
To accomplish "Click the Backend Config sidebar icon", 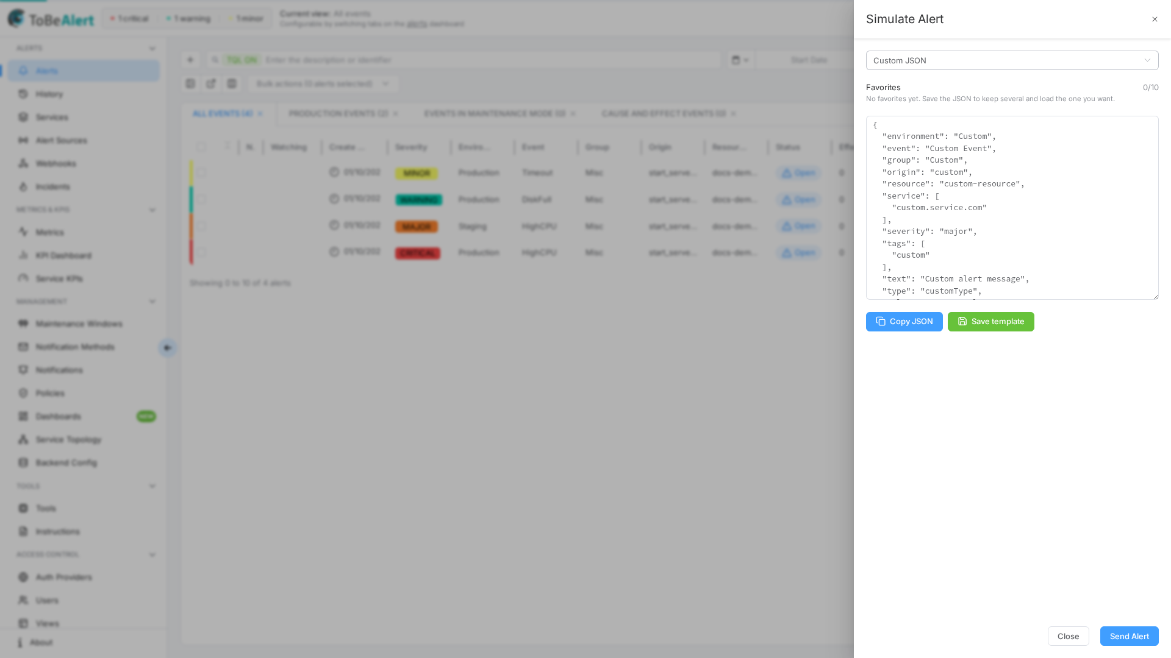I will tap(23, 462).
